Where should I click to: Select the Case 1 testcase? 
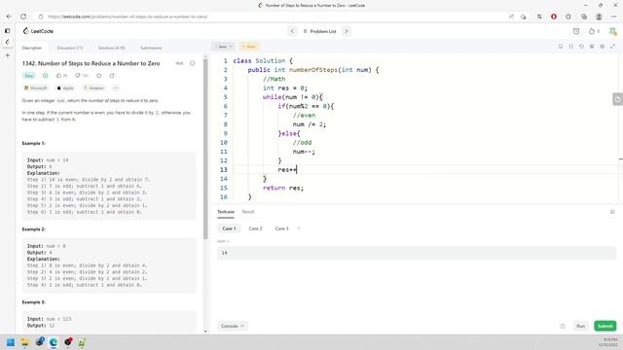click(x=229, y=228)
